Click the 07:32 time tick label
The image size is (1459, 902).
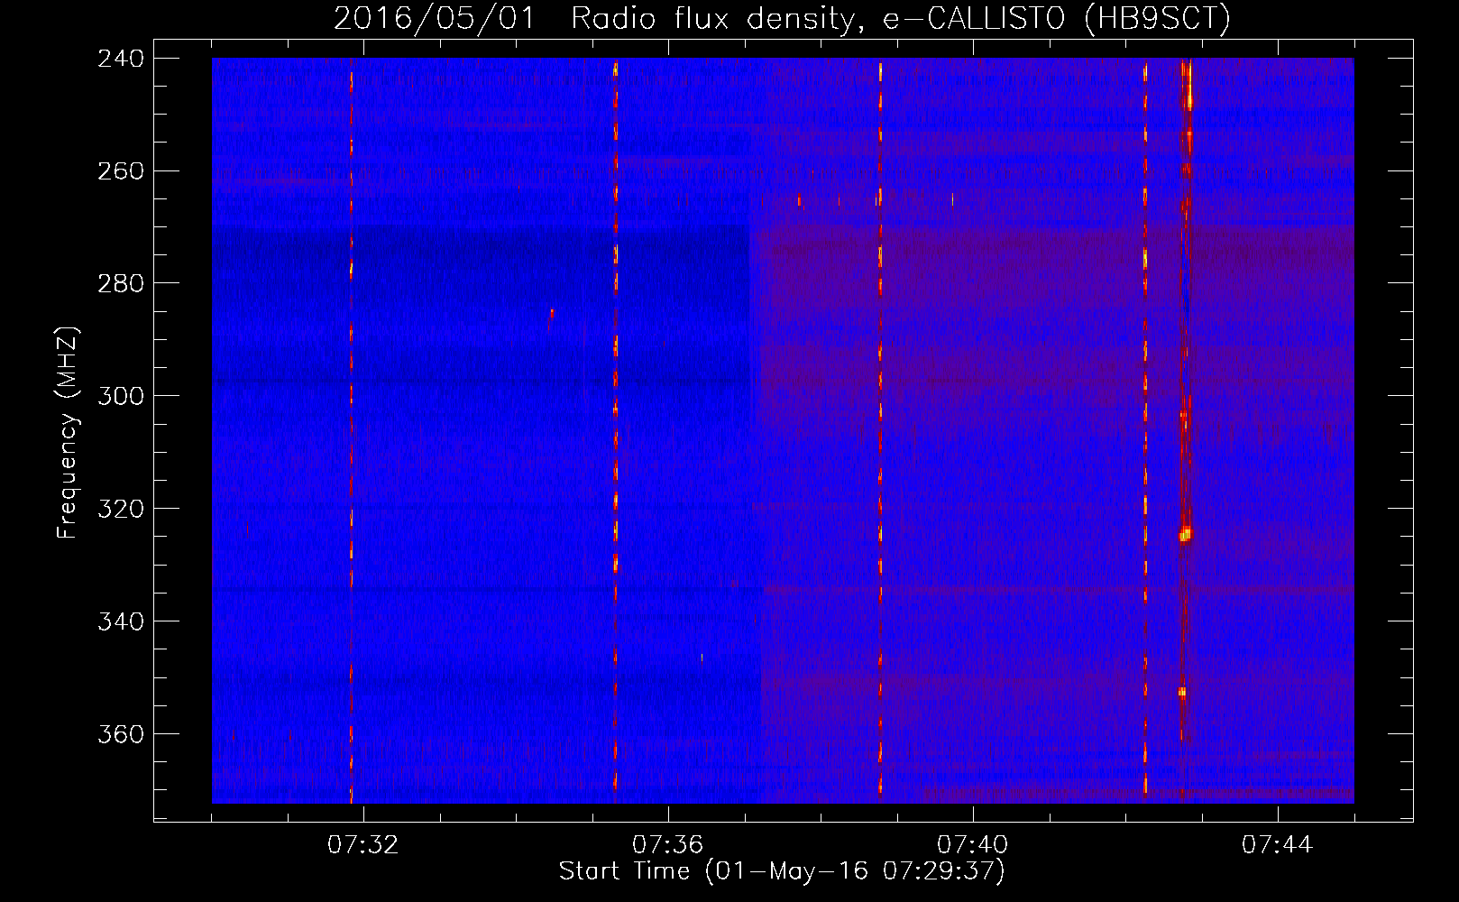click(x=363, y=845)
